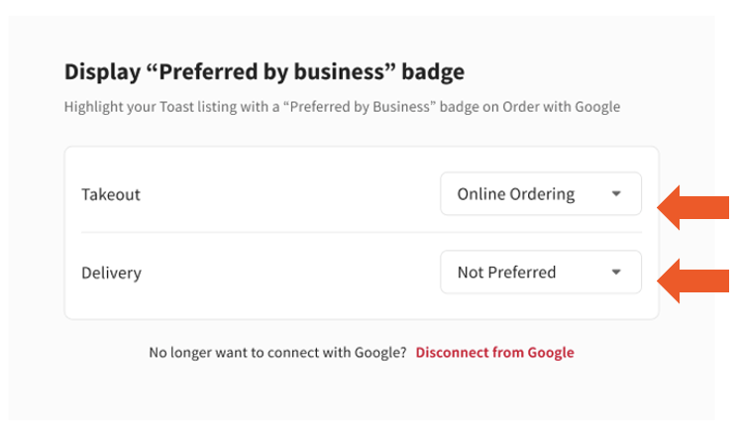The image size is (741, 448).
Task: Click the caret arrow in Delivery dropdown
Action: click(616, 272)
